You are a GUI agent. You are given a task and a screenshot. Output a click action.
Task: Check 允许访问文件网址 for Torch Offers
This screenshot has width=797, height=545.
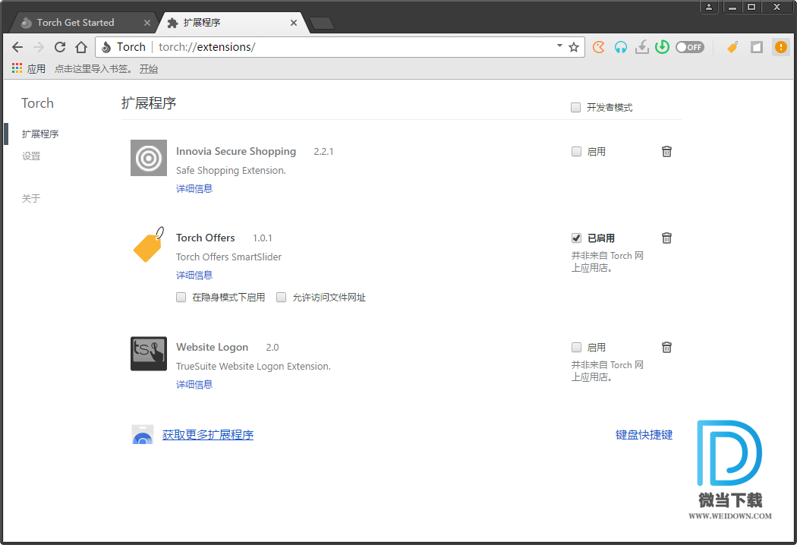tap(281, 298)
